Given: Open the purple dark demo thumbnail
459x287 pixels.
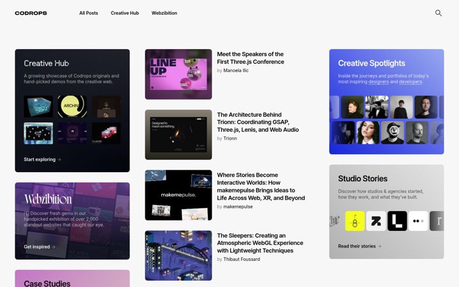Looking at the screenshot, I should pyautogui.click(x=72, y=133).
